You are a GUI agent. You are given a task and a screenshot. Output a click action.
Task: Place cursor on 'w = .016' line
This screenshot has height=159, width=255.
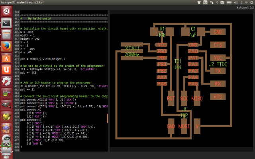[x=27, y=32]
